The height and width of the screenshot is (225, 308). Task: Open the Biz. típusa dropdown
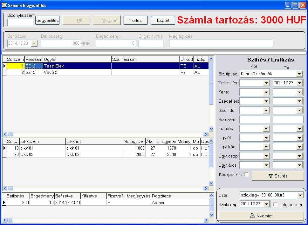(x=299, y=74)
